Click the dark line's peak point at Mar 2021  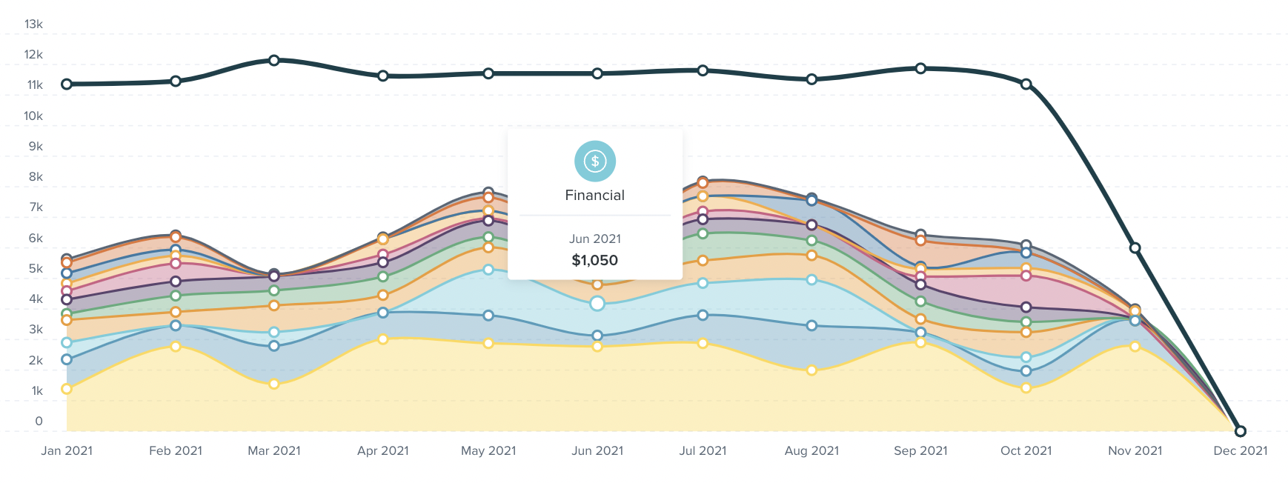point(274,60)
